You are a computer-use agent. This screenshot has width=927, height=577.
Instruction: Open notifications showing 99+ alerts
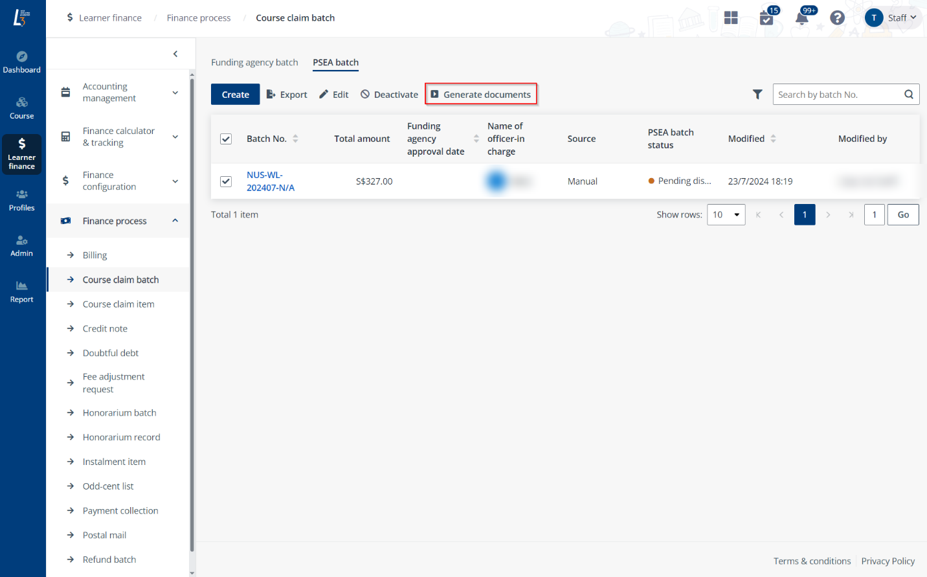803,17
